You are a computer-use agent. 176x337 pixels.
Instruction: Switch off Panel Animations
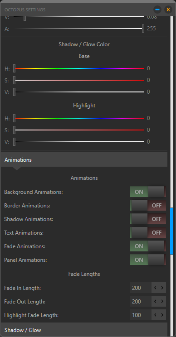pyautogui.click(x=148, y=260)
